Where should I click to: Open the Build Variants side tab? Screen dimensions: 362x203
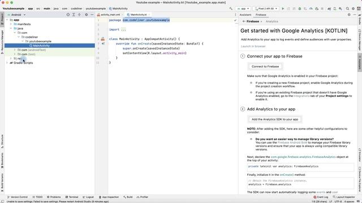2,183
